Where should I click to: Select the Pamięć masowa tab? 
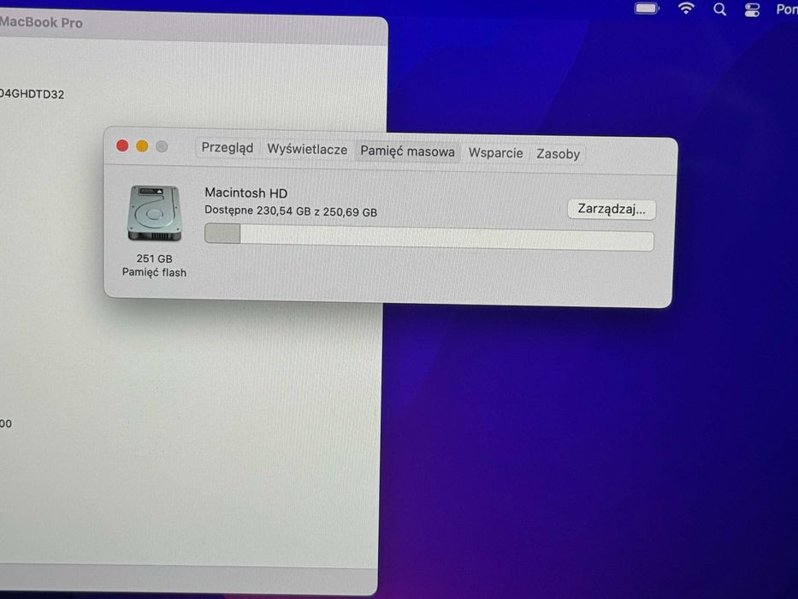point(407,151)
